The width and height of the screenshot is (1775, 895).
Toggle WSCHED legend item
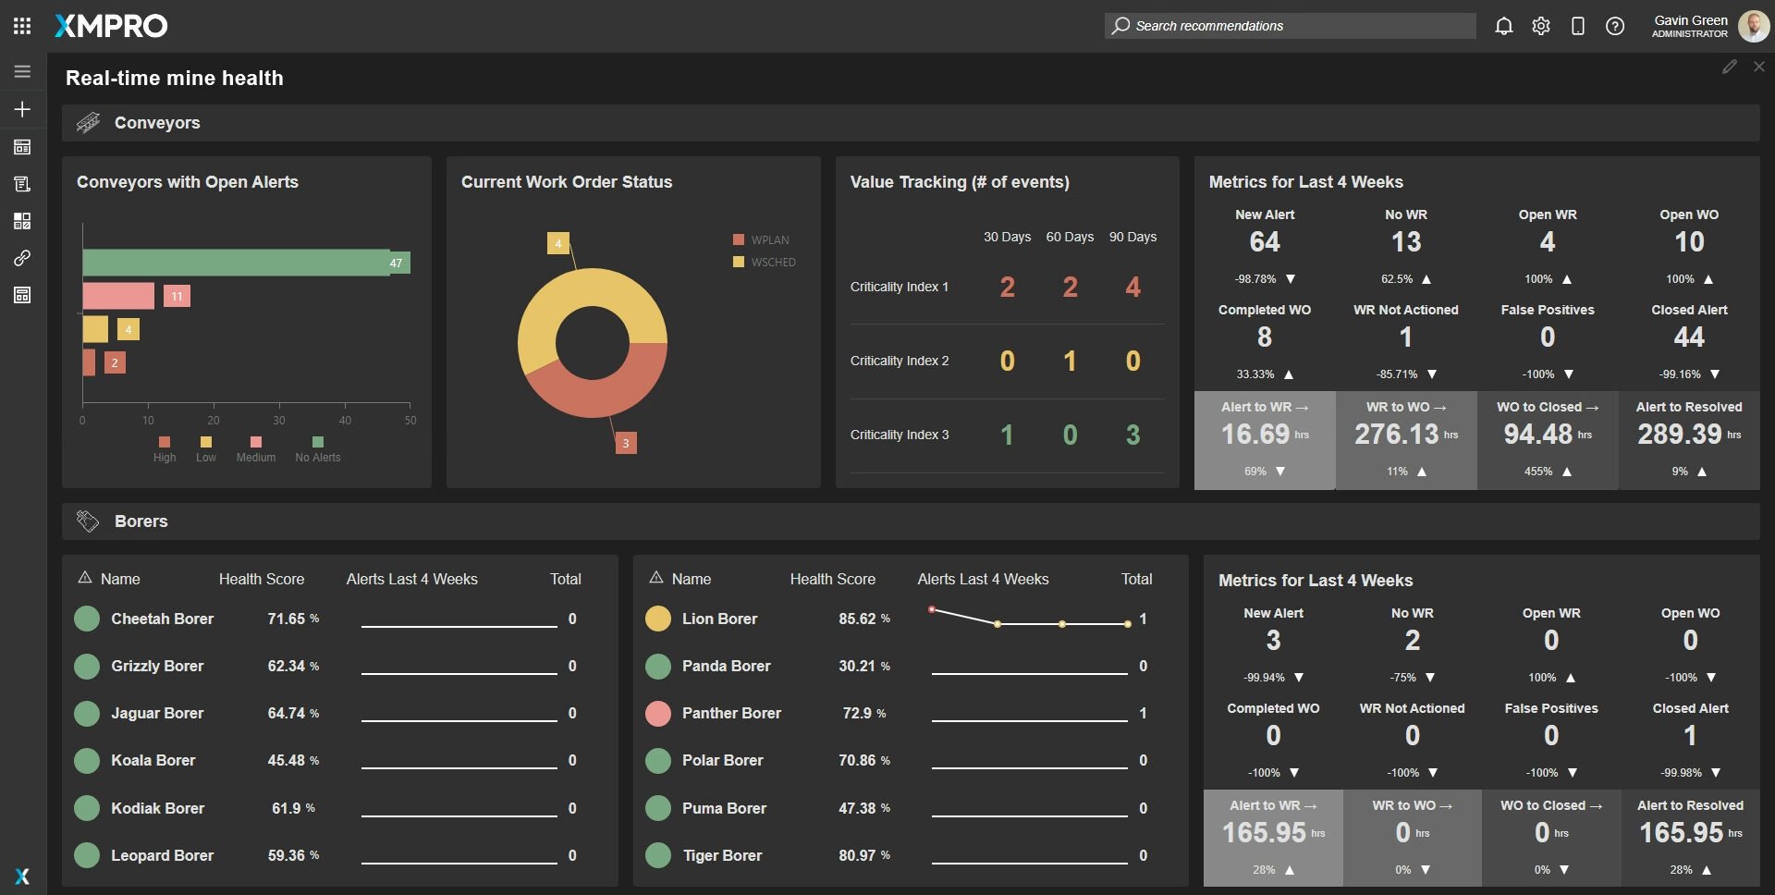pyautogui.click(x=765, y=263)
